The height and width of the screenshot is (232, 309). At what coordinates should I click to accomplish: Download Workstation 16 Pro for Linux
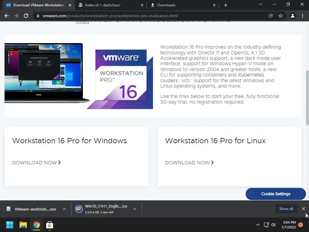(x=190, y=163)
